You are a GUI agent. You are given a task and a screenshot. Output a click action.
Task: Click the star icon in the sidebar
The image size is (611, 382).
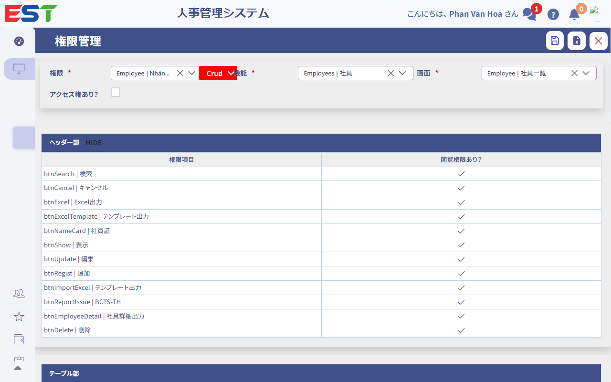(x=19, y=317)
